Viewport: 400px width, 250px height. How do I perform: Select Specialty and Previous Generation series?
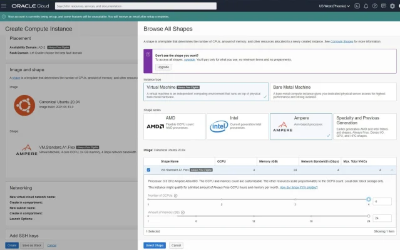click(x=365, y=126)
